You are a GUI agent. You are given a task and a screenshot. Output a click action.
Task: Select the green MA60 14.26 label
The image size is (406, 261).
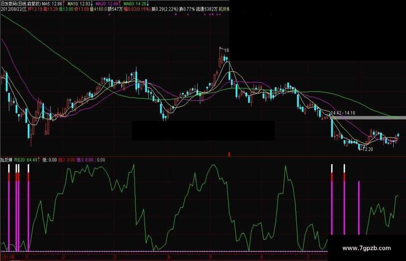pyautogui.click(x=136, y=4)
